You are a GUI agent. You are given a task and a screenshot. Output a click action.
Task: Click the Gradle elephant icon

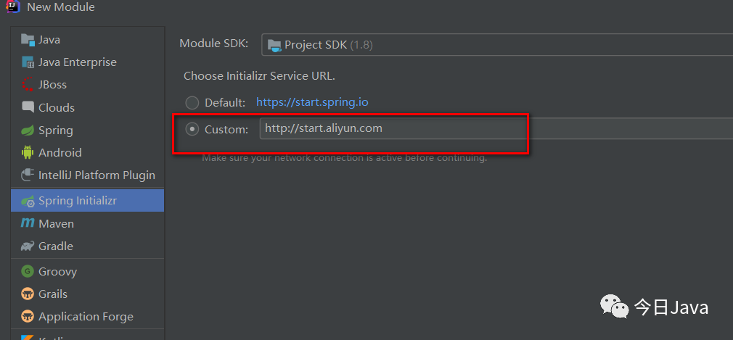pos(28,246)
